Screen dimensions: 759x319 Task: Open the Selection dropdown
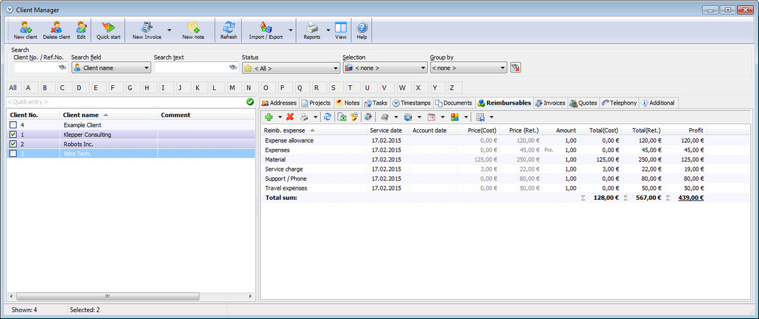tap(385, 68)
